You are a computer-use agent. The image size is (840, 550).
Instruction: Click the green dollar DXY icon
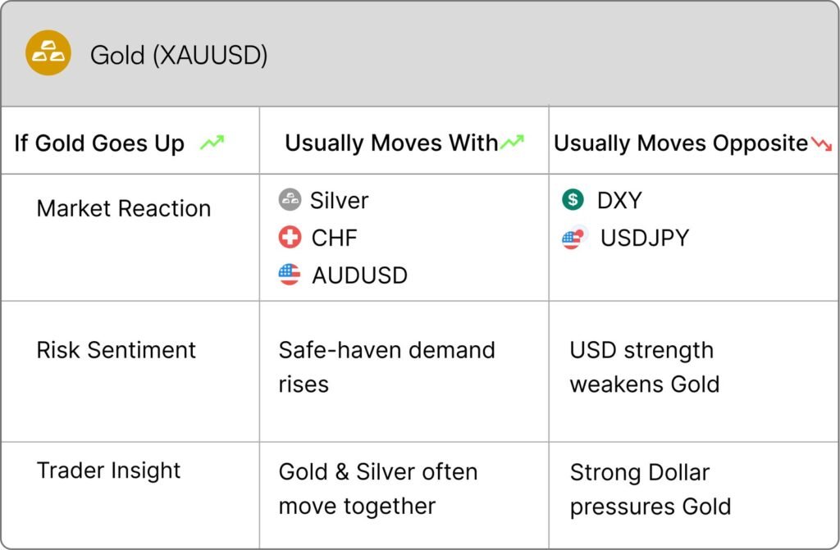573,199
